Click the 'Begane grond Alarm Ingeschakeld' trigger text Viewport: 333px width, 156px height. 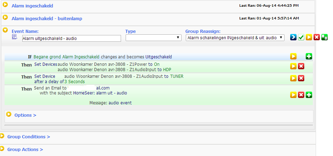tap(67, 57)
